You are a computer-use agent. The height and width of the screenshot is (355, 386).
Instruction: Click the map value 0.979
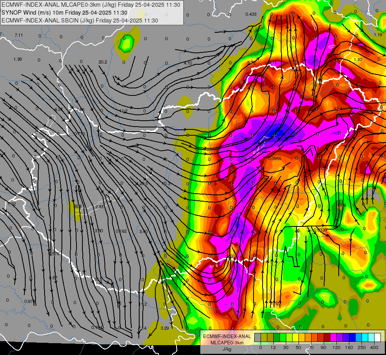pos(30,301)
